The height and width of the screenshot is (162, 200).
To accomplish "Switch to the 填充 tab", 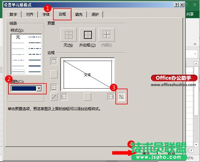I will 79,14.
